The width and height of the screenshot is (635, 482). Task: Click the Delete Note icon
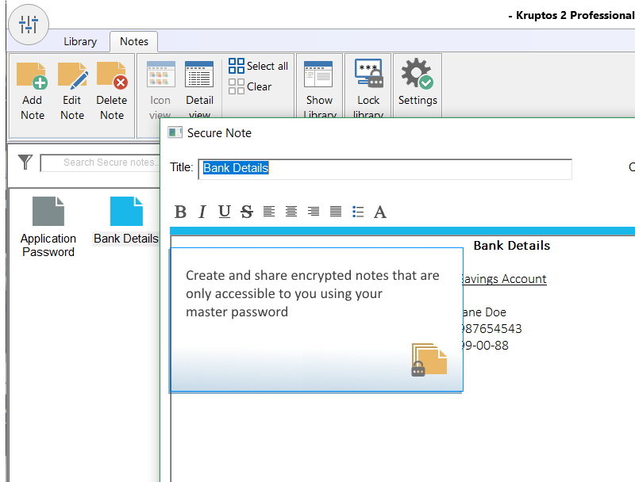click(112, 75)
